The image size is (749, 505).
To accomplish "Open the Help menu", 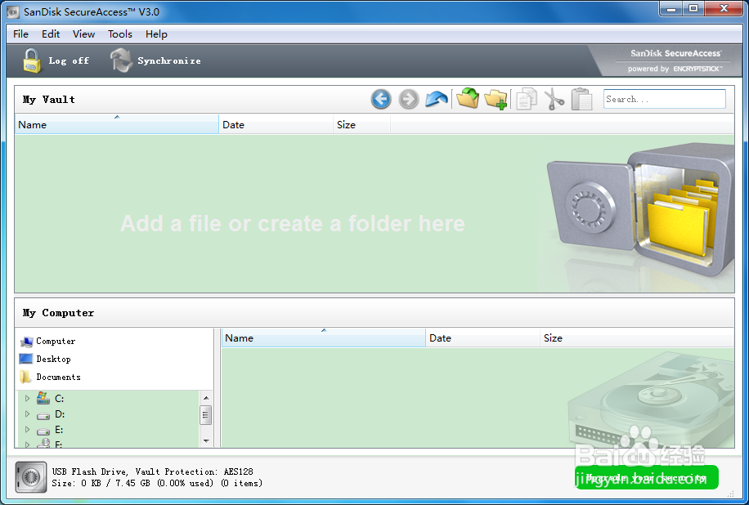I will click(x=156, y=34).
